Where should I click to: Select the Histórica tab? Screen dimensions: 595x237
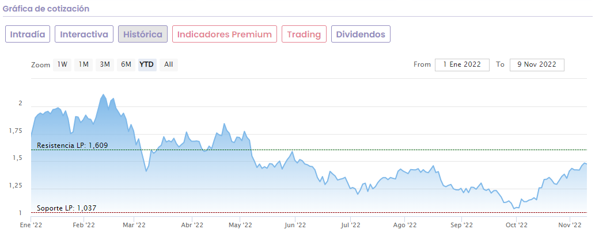(143, 34)
